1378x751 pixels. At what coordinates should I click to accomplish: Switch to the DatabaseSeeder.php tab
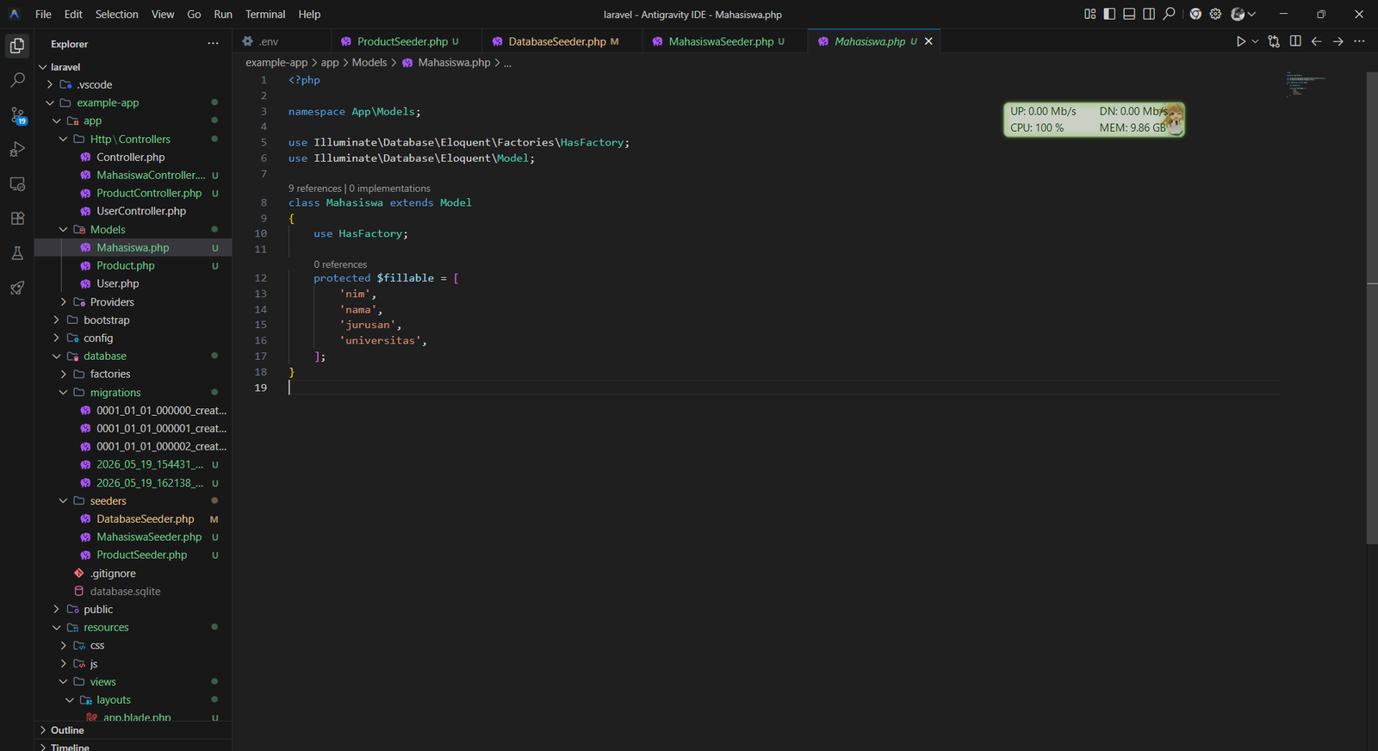tap(562, 41)
